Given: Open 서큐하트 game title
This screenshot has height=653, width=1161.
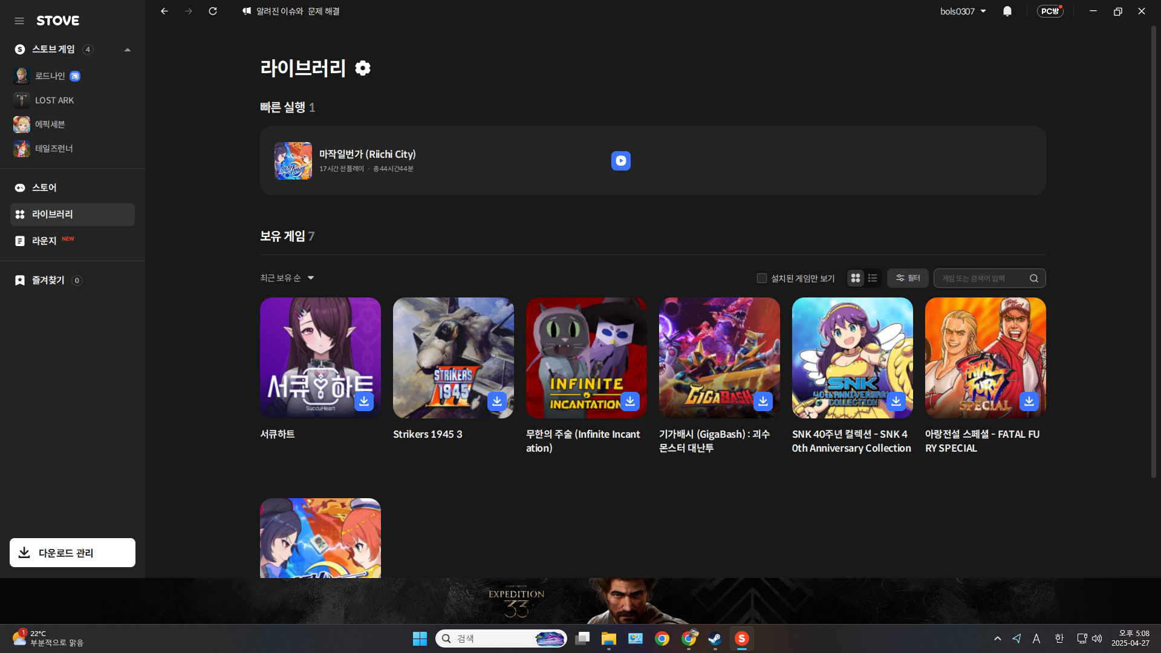Looking at the screenshot, I should (x=278, y=434).
